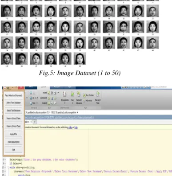Click the Increase Indent icon
The image size is (172, 176).
point(52,103)
